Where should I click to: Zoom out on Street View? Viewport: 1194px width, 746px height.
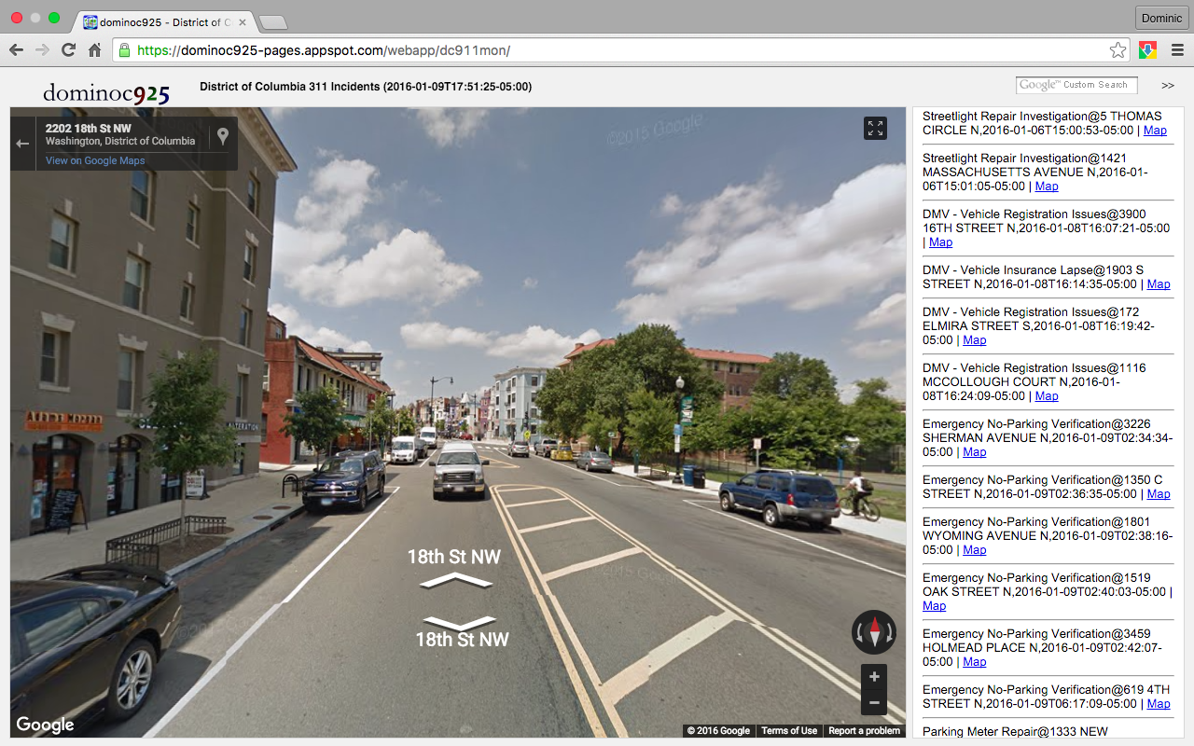pyautogui.click(x=874, y=702)
